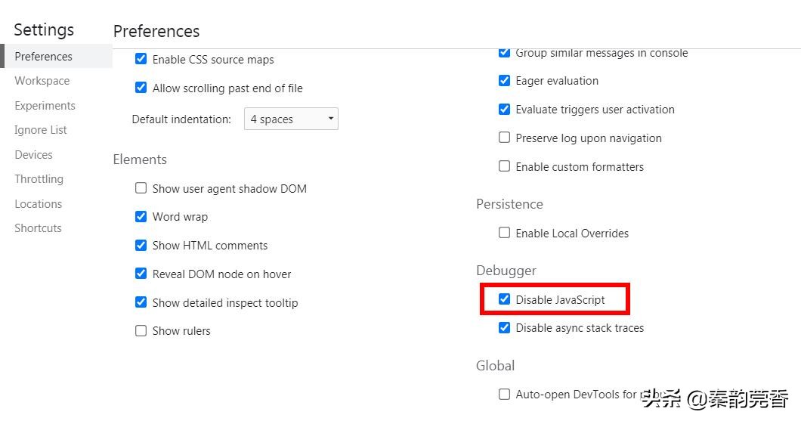View the Shortcuts settings tab
Viewport: 801px width, 421px height.
click(39, 228)
